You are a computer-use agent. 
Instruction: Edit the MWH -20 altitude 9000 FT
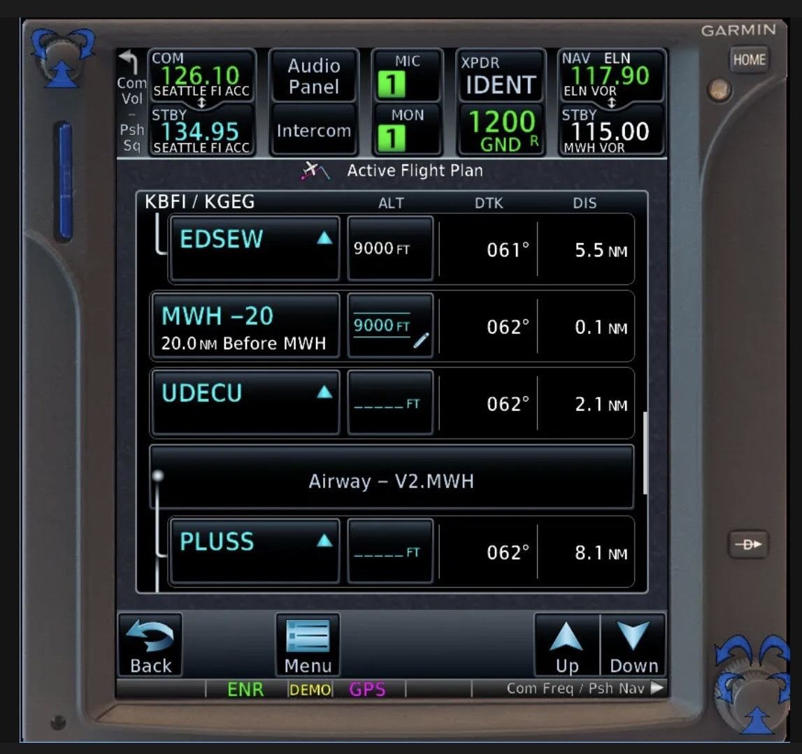(390, 326)
